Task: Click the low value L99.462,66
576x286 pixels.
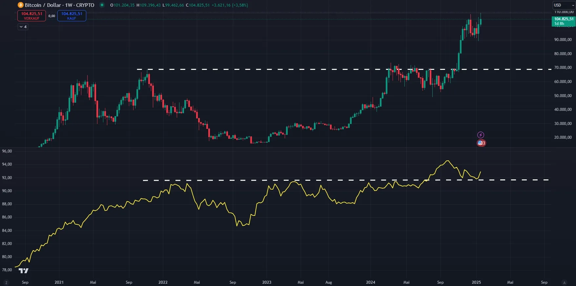Action: pos(173,5)
